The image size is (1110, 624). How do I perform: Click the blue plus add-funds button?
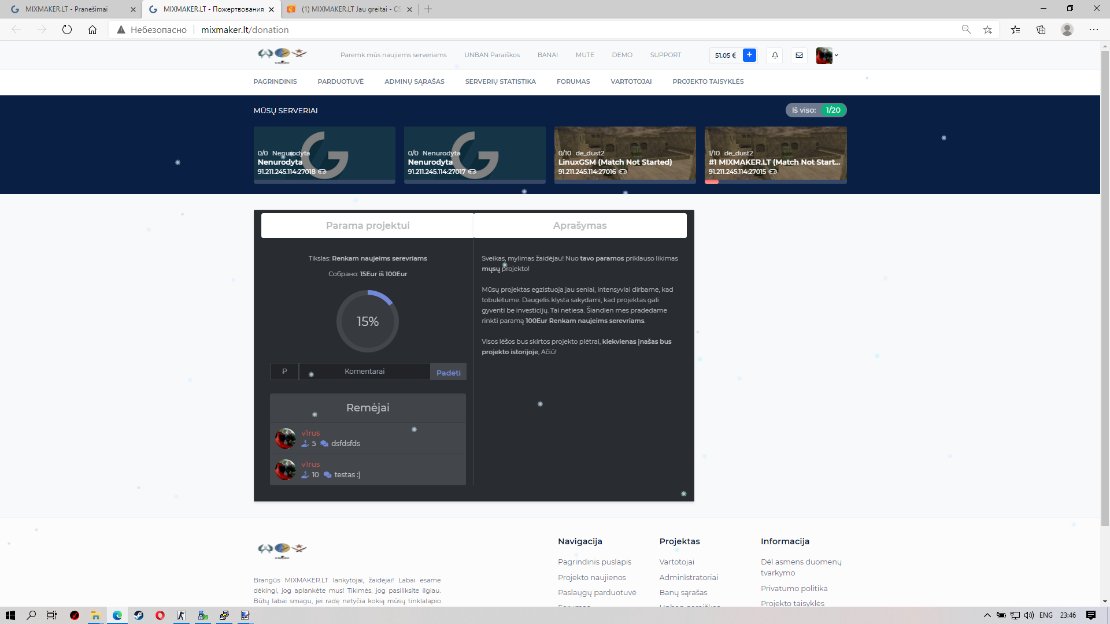749,55
